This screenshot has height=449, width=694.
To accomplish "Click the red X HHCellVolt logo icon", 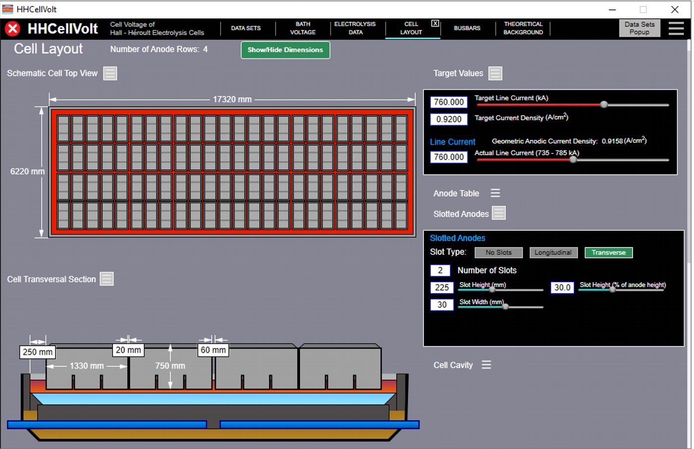I will pyautogui.click(x=12, y=29).
